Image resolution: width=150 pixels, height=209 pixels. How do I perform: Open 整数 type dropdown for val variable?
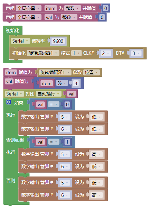tap(69, 17)
